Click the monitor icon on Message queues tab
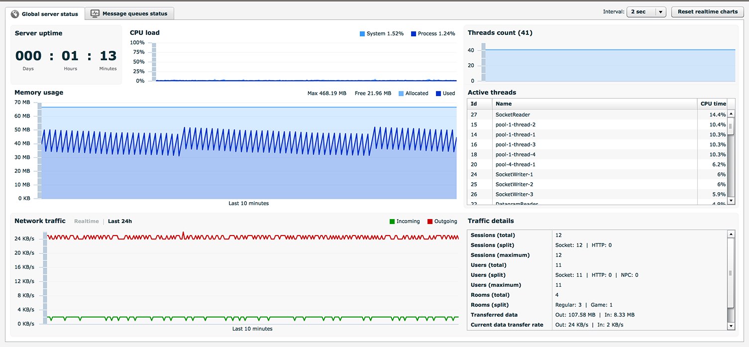 coord(95,13)
